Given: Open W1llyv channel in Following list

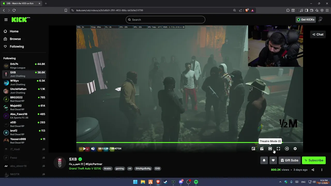Looking at the screenshot, I should click(24, 82).
